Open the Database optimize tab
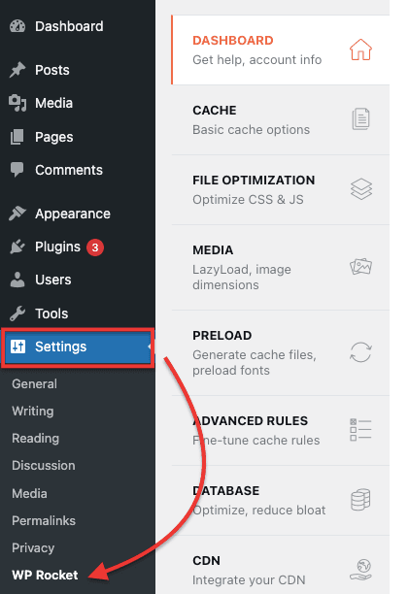Image resolution: width=409 pixels, height=594 pixels. [x=281, y=501]
